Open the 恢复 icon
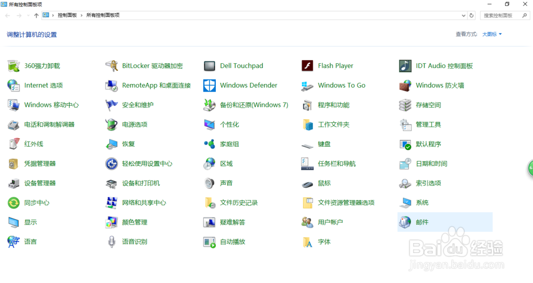Screen dimensions: 533x283 point(111,144)
